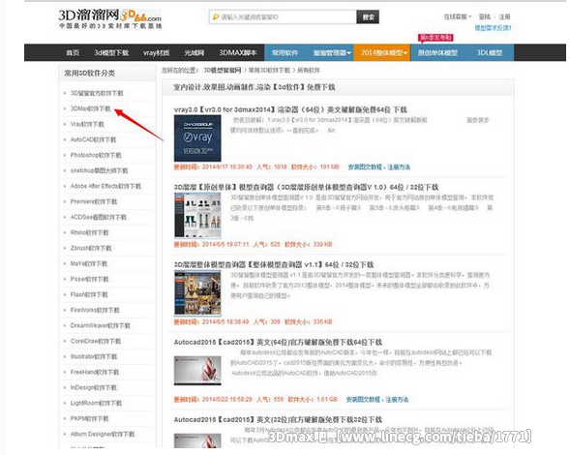570x455 pixels.
Task: Open 3D溜溜官方软件下载 in the sidebar
Action: pyautogui.click(x=97, y=93)
